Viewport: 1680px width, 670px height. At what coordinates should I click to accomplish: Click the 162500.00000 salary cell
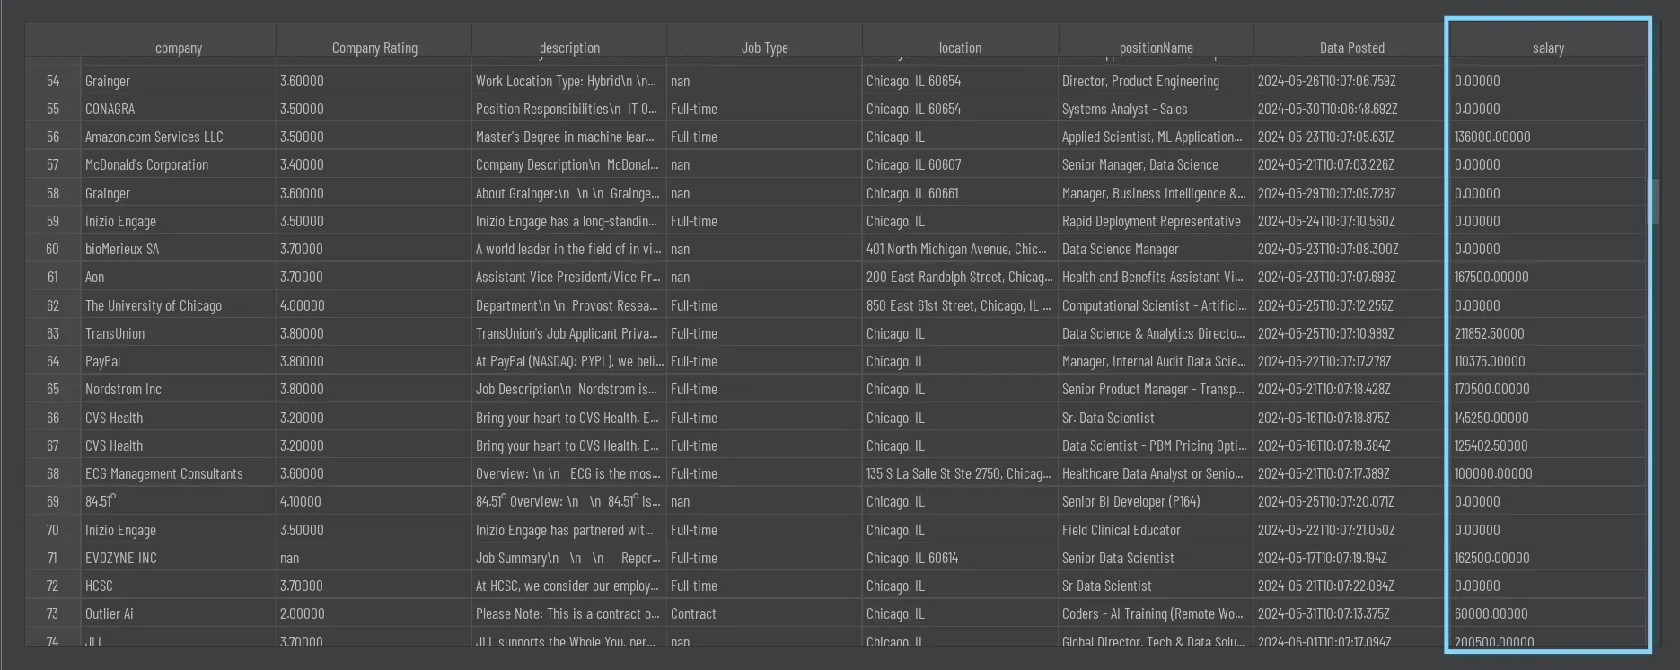[1548, 558]
